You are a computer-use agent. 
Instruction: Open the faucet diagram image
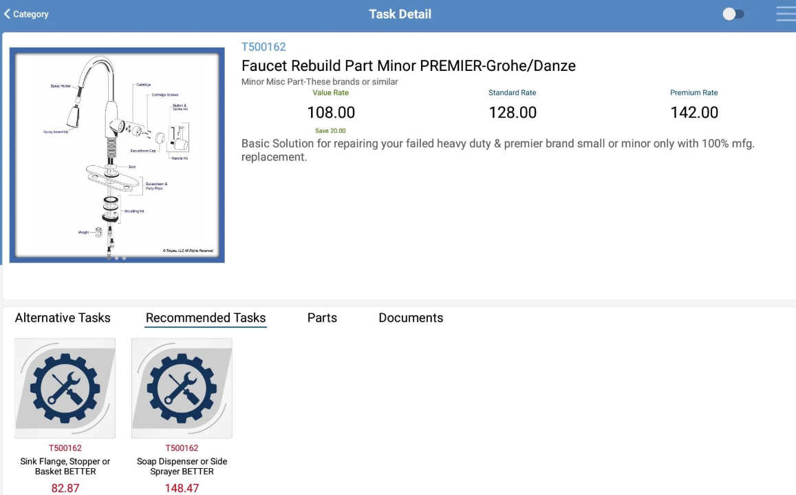click(x=117, y=155)
